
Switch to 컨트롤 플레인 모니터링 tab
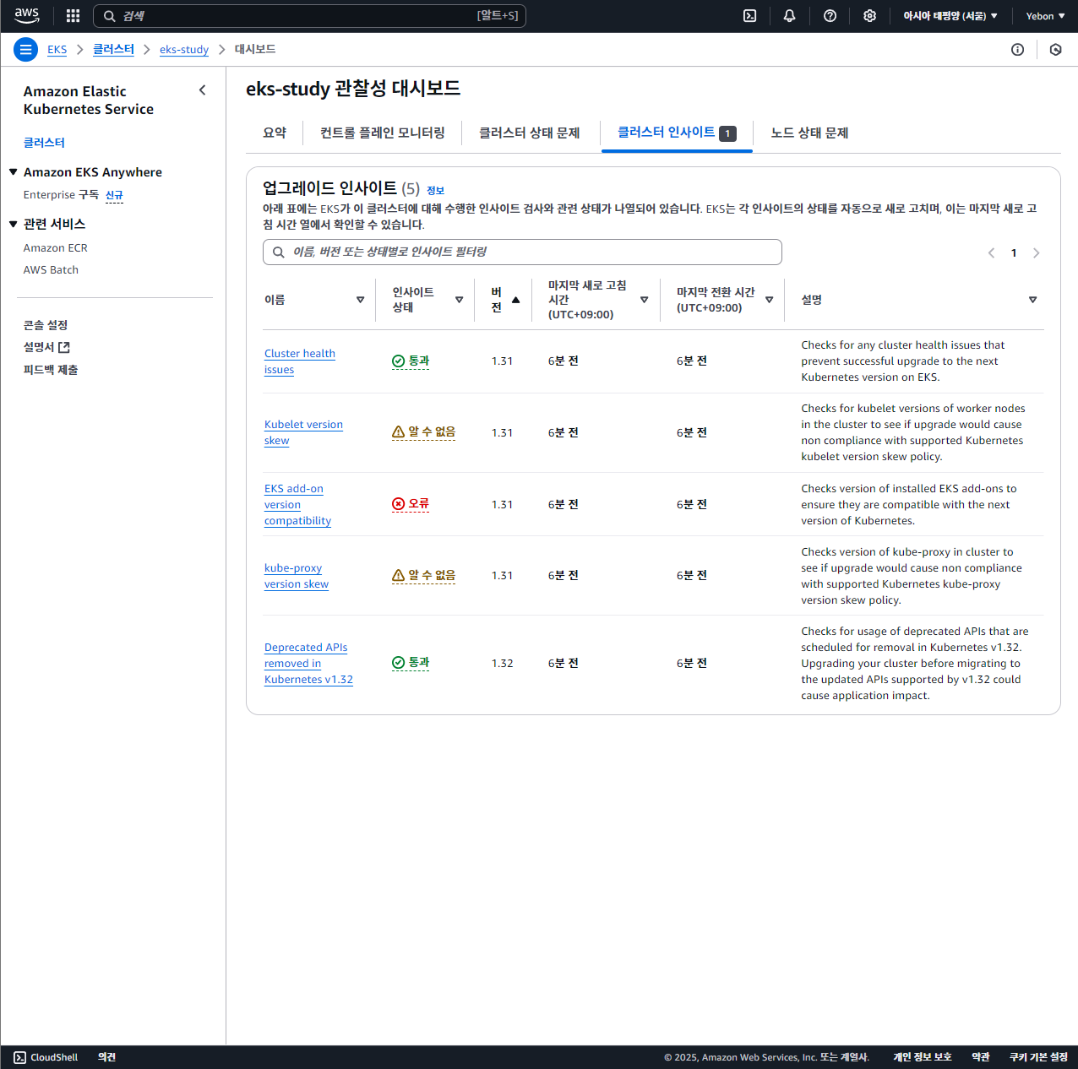tap(382, 133)
